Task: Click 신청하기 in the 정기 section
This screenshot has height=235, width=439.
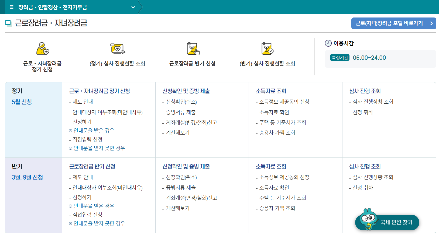Action: tap(82, 122)
